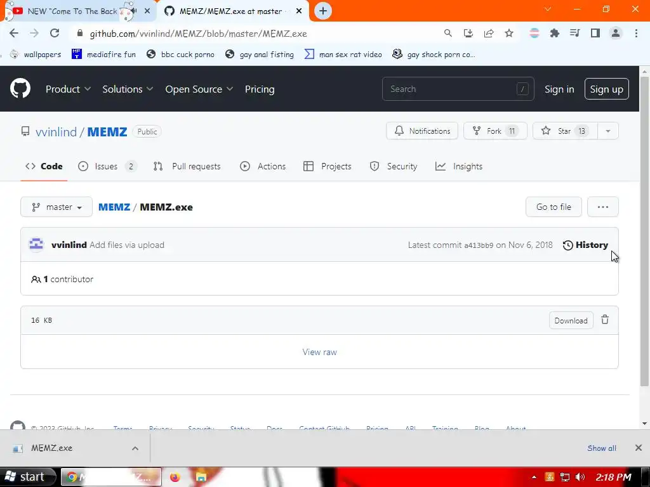Click the MEMZ breadcrumb folder link
Screen dimensions: 650x487
pyautogui.click(x=114, y=207)
